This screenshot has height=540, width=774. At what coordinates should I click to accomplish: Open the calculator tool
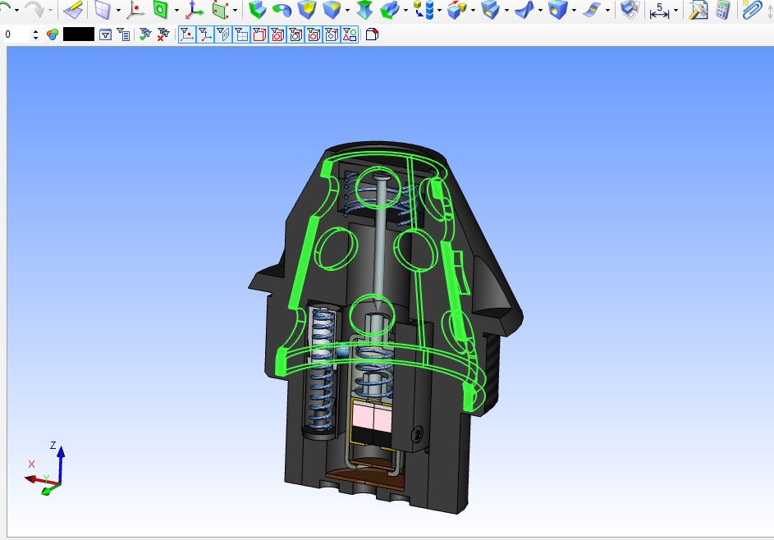(722, 10)
